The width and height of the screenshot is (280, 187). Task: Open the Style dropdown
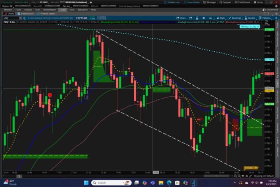221,18
